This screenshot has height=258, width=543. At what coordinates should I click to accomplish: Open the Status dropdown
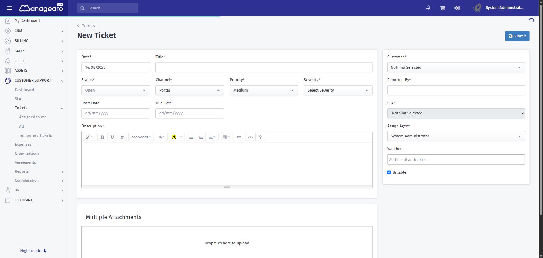click(116, 90)
